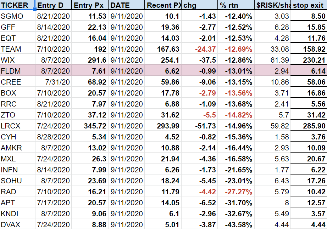Select TEAM entry price 192

click(100, 49)
